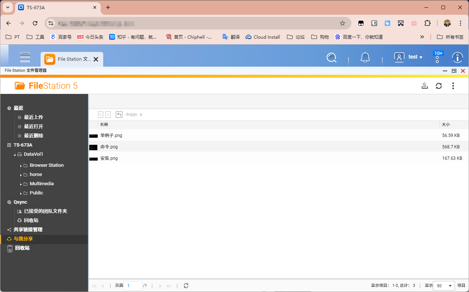Open the dashboard info icon

coord(458,57)
